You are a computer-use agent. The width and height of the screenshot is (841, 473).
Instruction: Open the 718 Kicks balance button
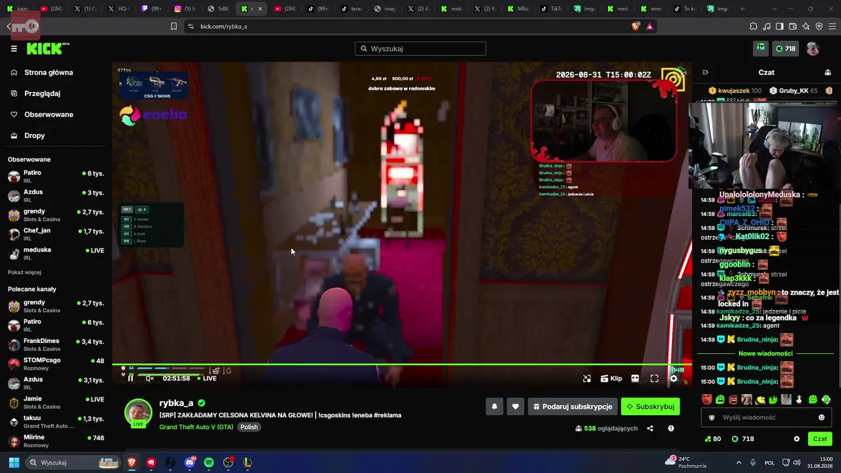[785, 49]
